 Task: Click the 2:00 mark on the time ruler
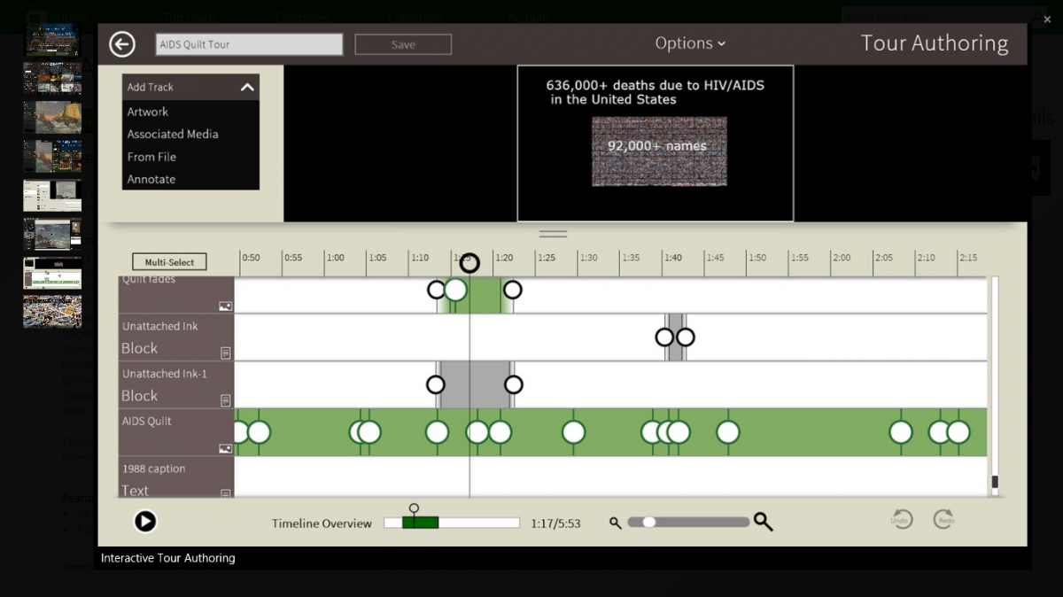(842, 258)
